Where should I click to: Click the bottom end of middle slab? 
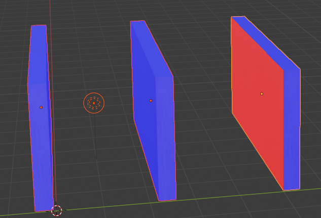[x=167, y=199]
